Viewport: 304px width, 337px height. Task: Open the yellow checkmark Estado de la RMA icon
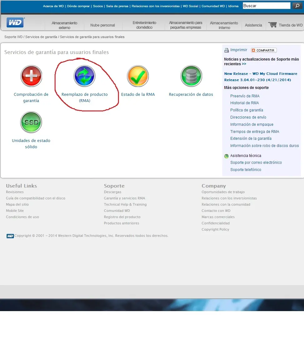[x=138, y=76]
